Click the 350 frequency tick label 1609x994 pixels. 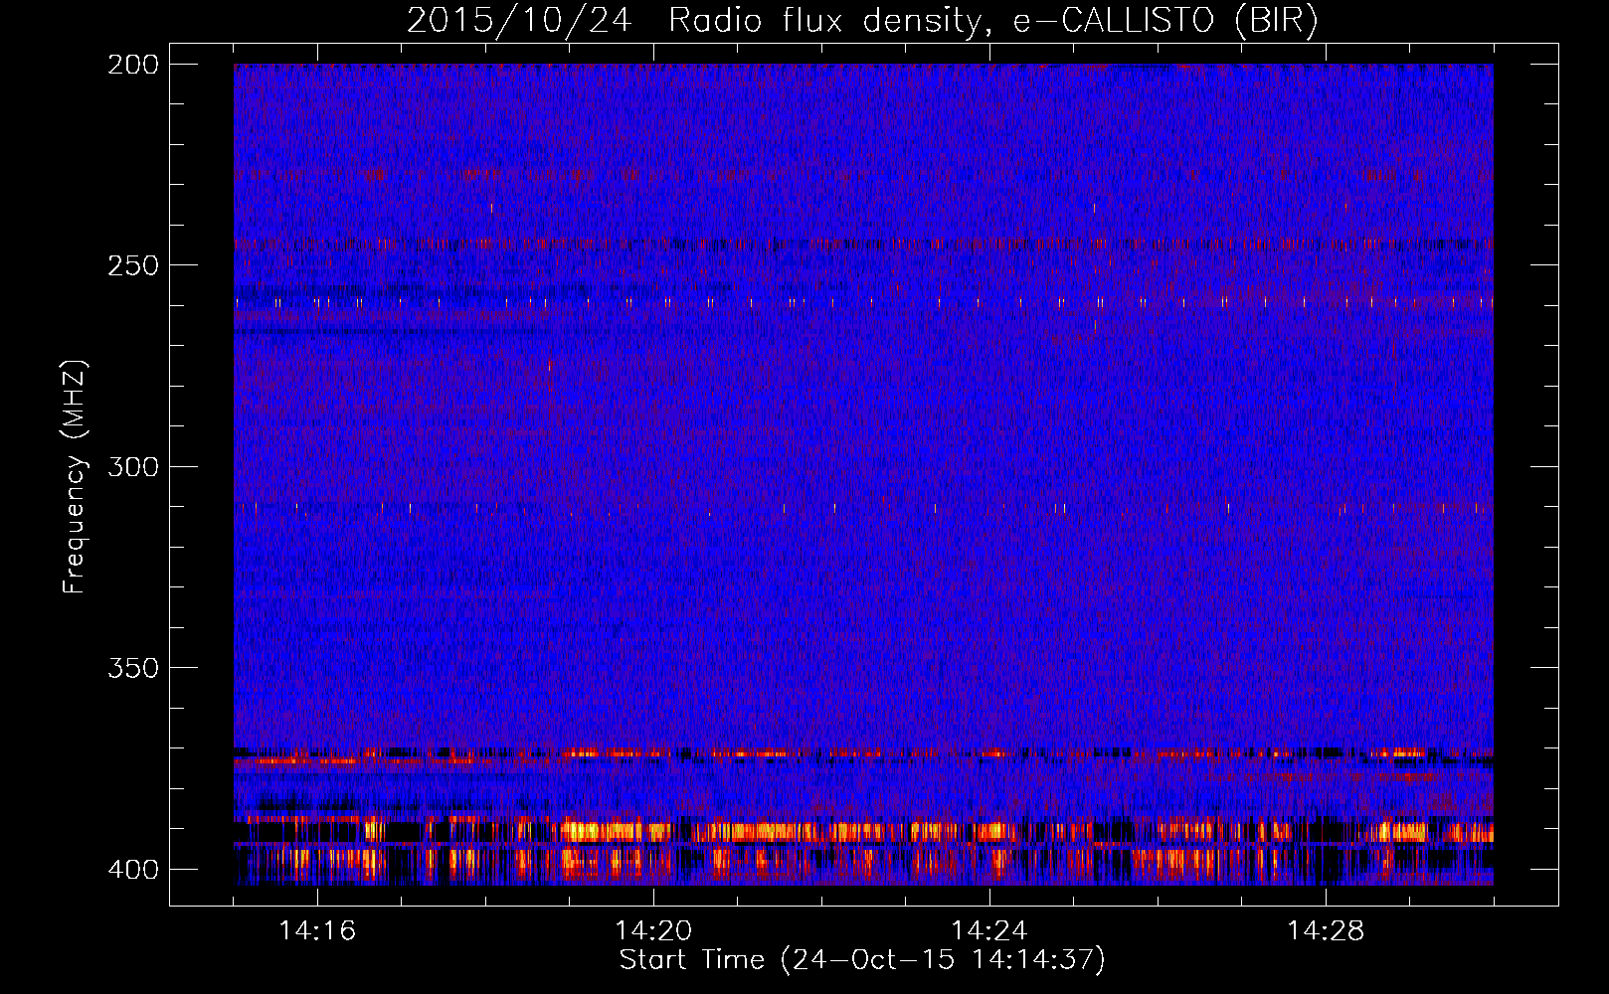pos(133,668)
